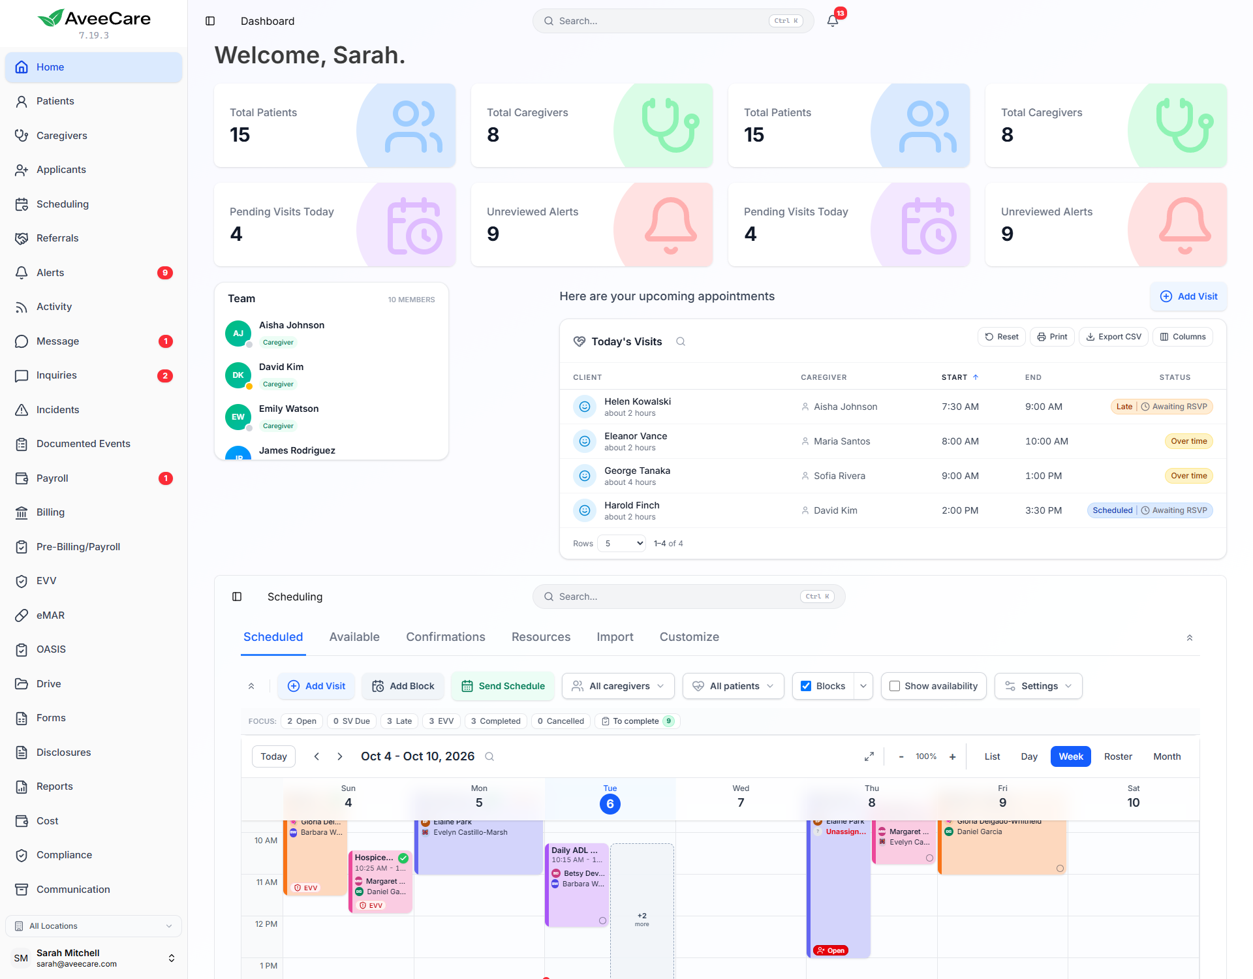The image size is (1253, 979).
Task: Collapse the sidebar via Dashboard panel icon
Action: [x=210, y=21]
